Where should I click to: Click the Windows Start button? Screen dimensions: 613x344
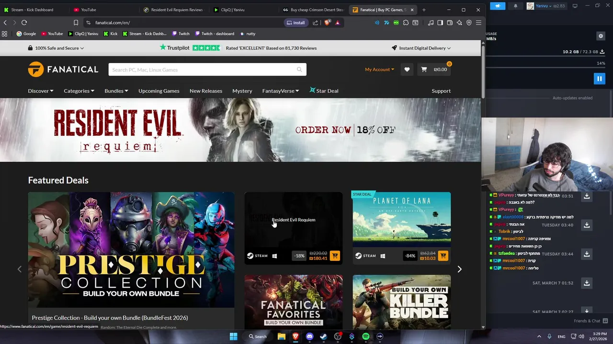tap(233, 336)
